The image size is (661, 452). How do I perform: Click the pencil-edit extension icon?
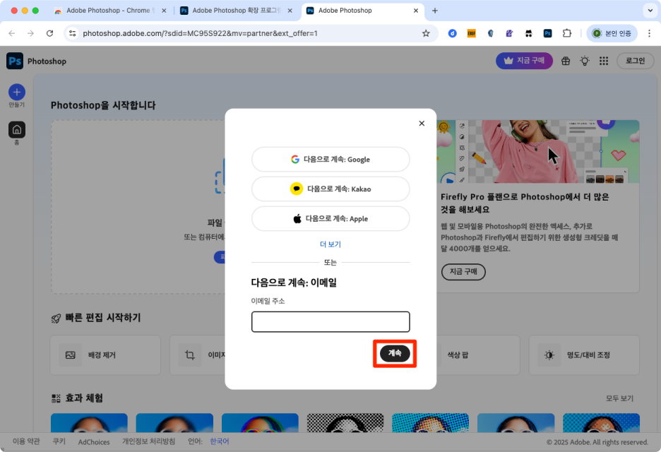pyautogui.click(x=509, y=33)
